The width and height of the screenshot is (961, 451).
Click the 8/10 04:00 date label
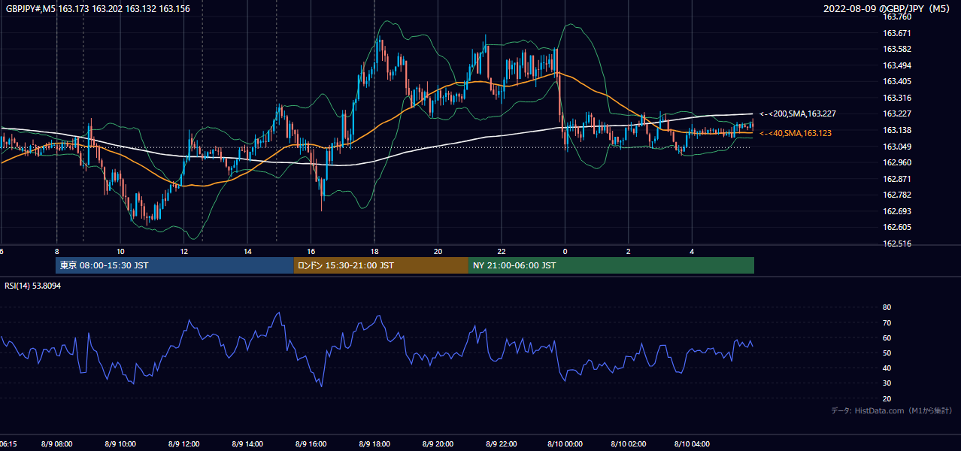click(x=692, y=444)
